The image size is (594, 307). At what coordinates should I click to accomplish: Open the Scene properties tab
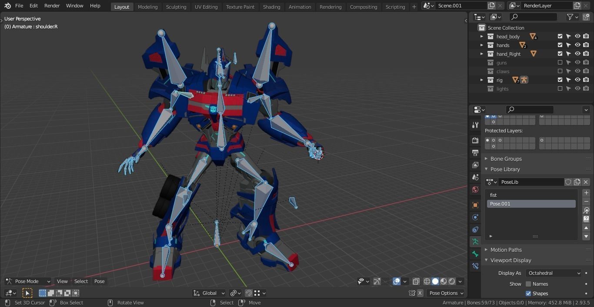coord(475,177)
